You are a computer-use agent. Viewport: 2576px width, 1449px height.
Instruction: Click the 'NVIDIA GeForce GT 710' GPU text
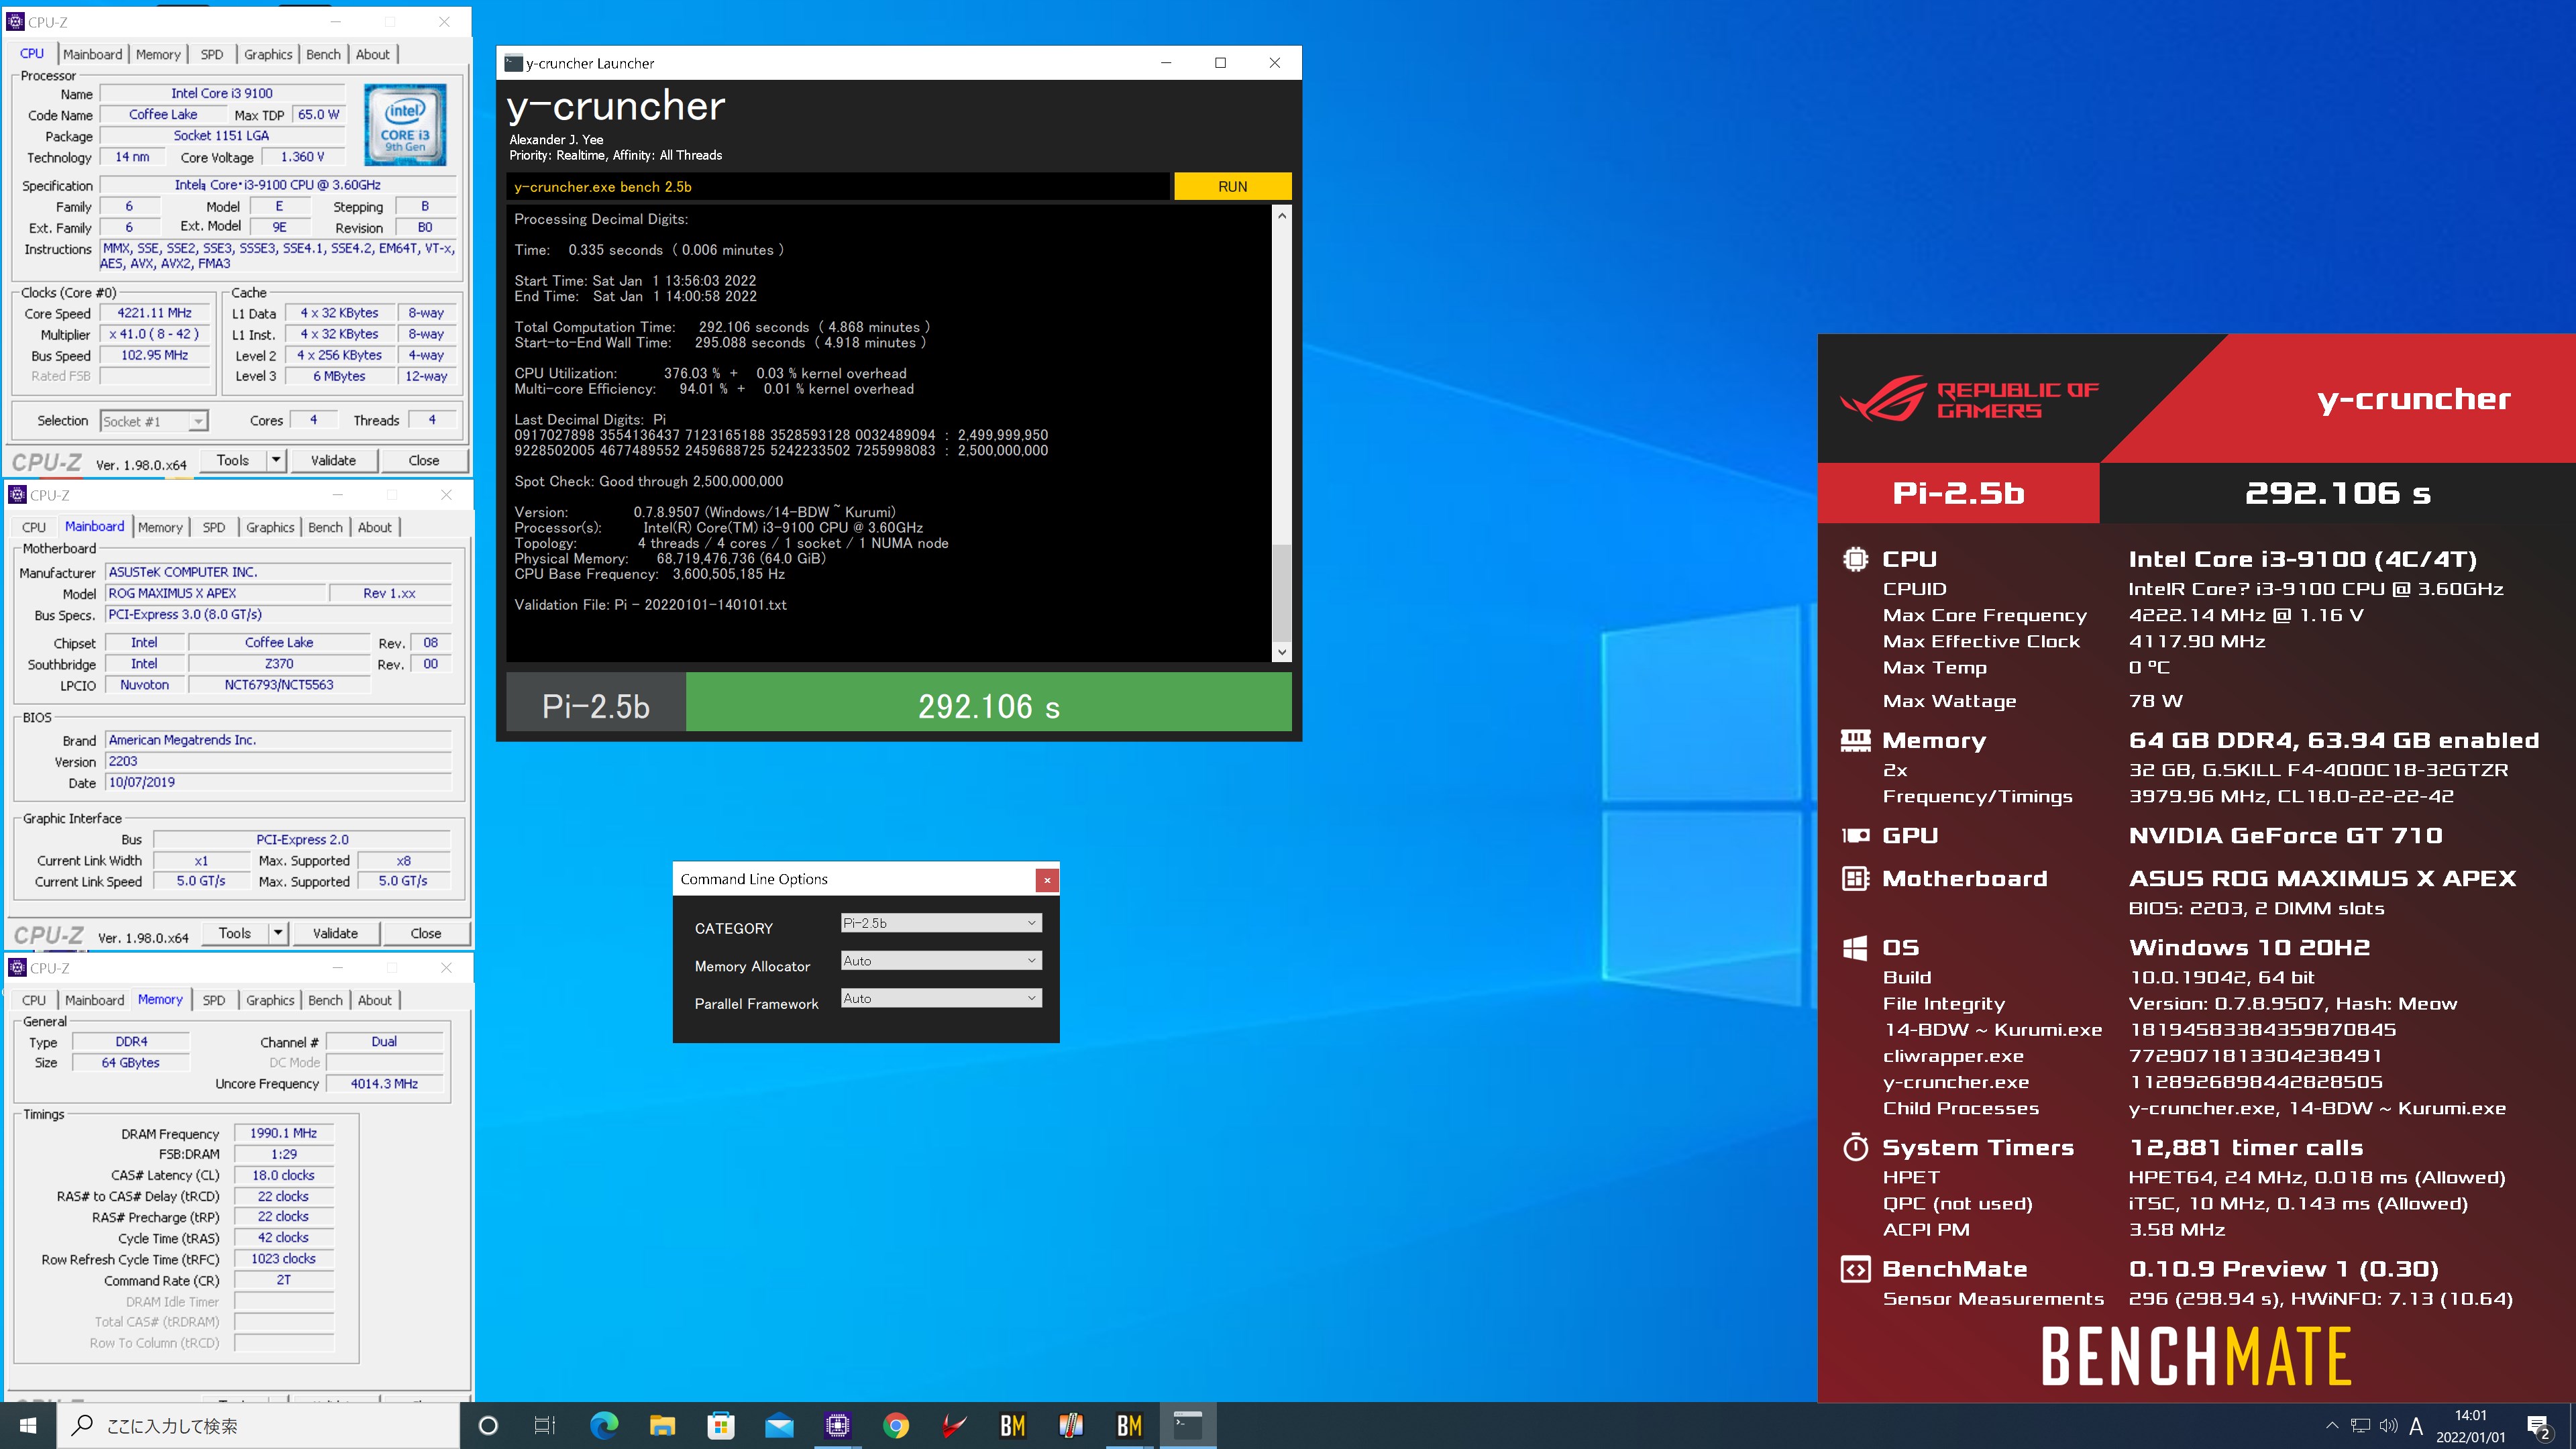click(2285, 835)
